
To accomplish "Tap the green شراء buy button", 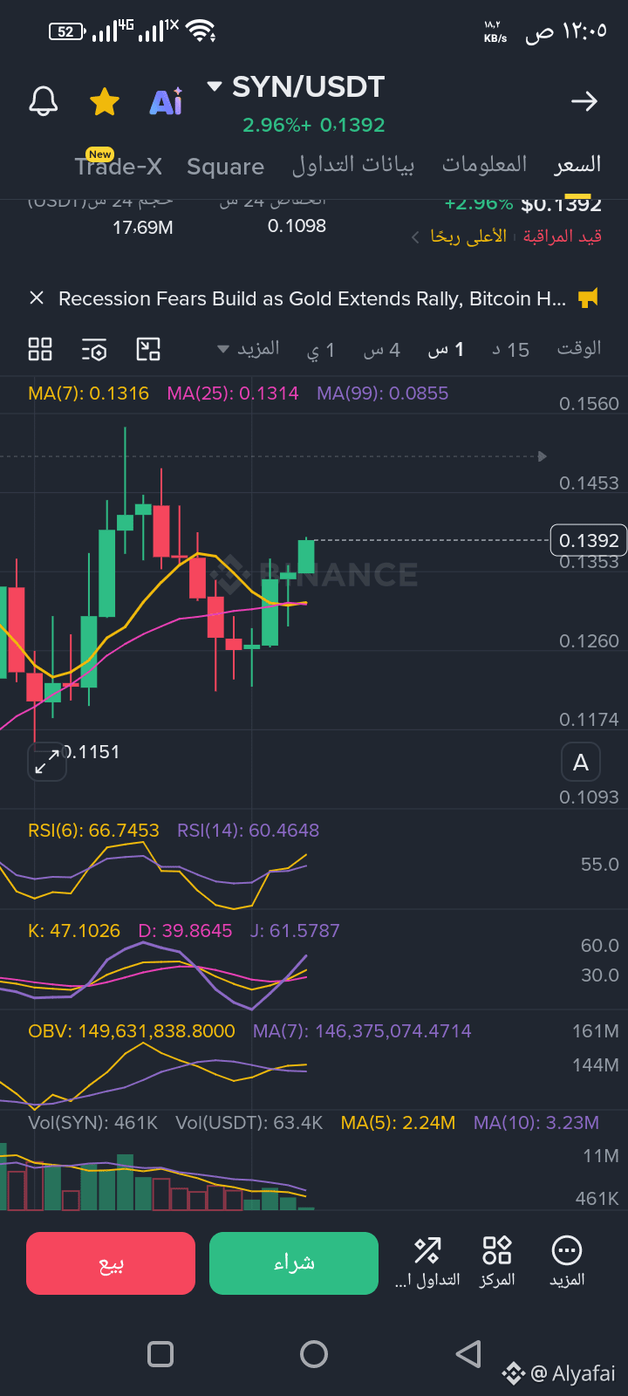I will click(x=294, y=1263).
